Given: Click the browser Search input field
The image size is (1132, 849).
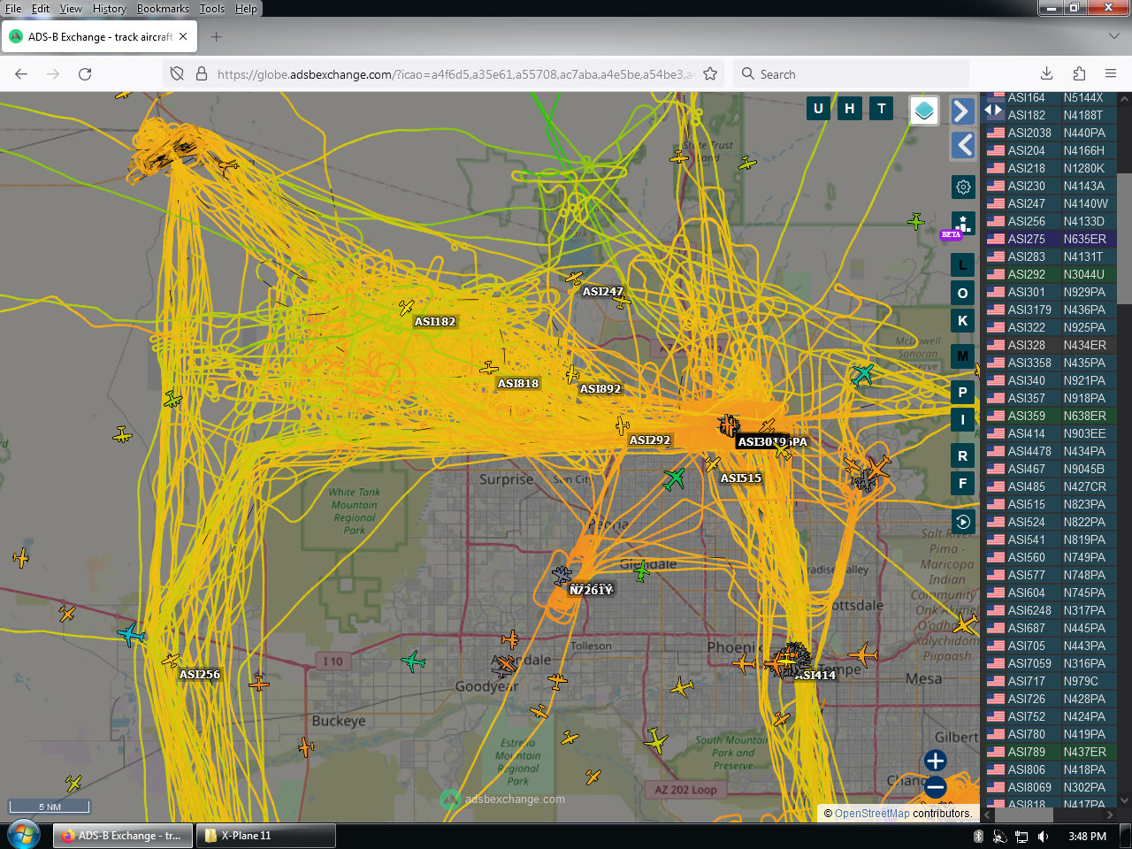Looking at the screenshot, I should point(851,74).
